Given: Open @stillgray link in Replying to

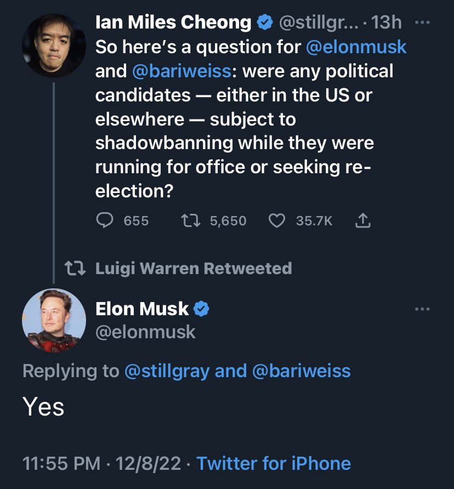Looking at the screenshot, I should click(167, 371).
